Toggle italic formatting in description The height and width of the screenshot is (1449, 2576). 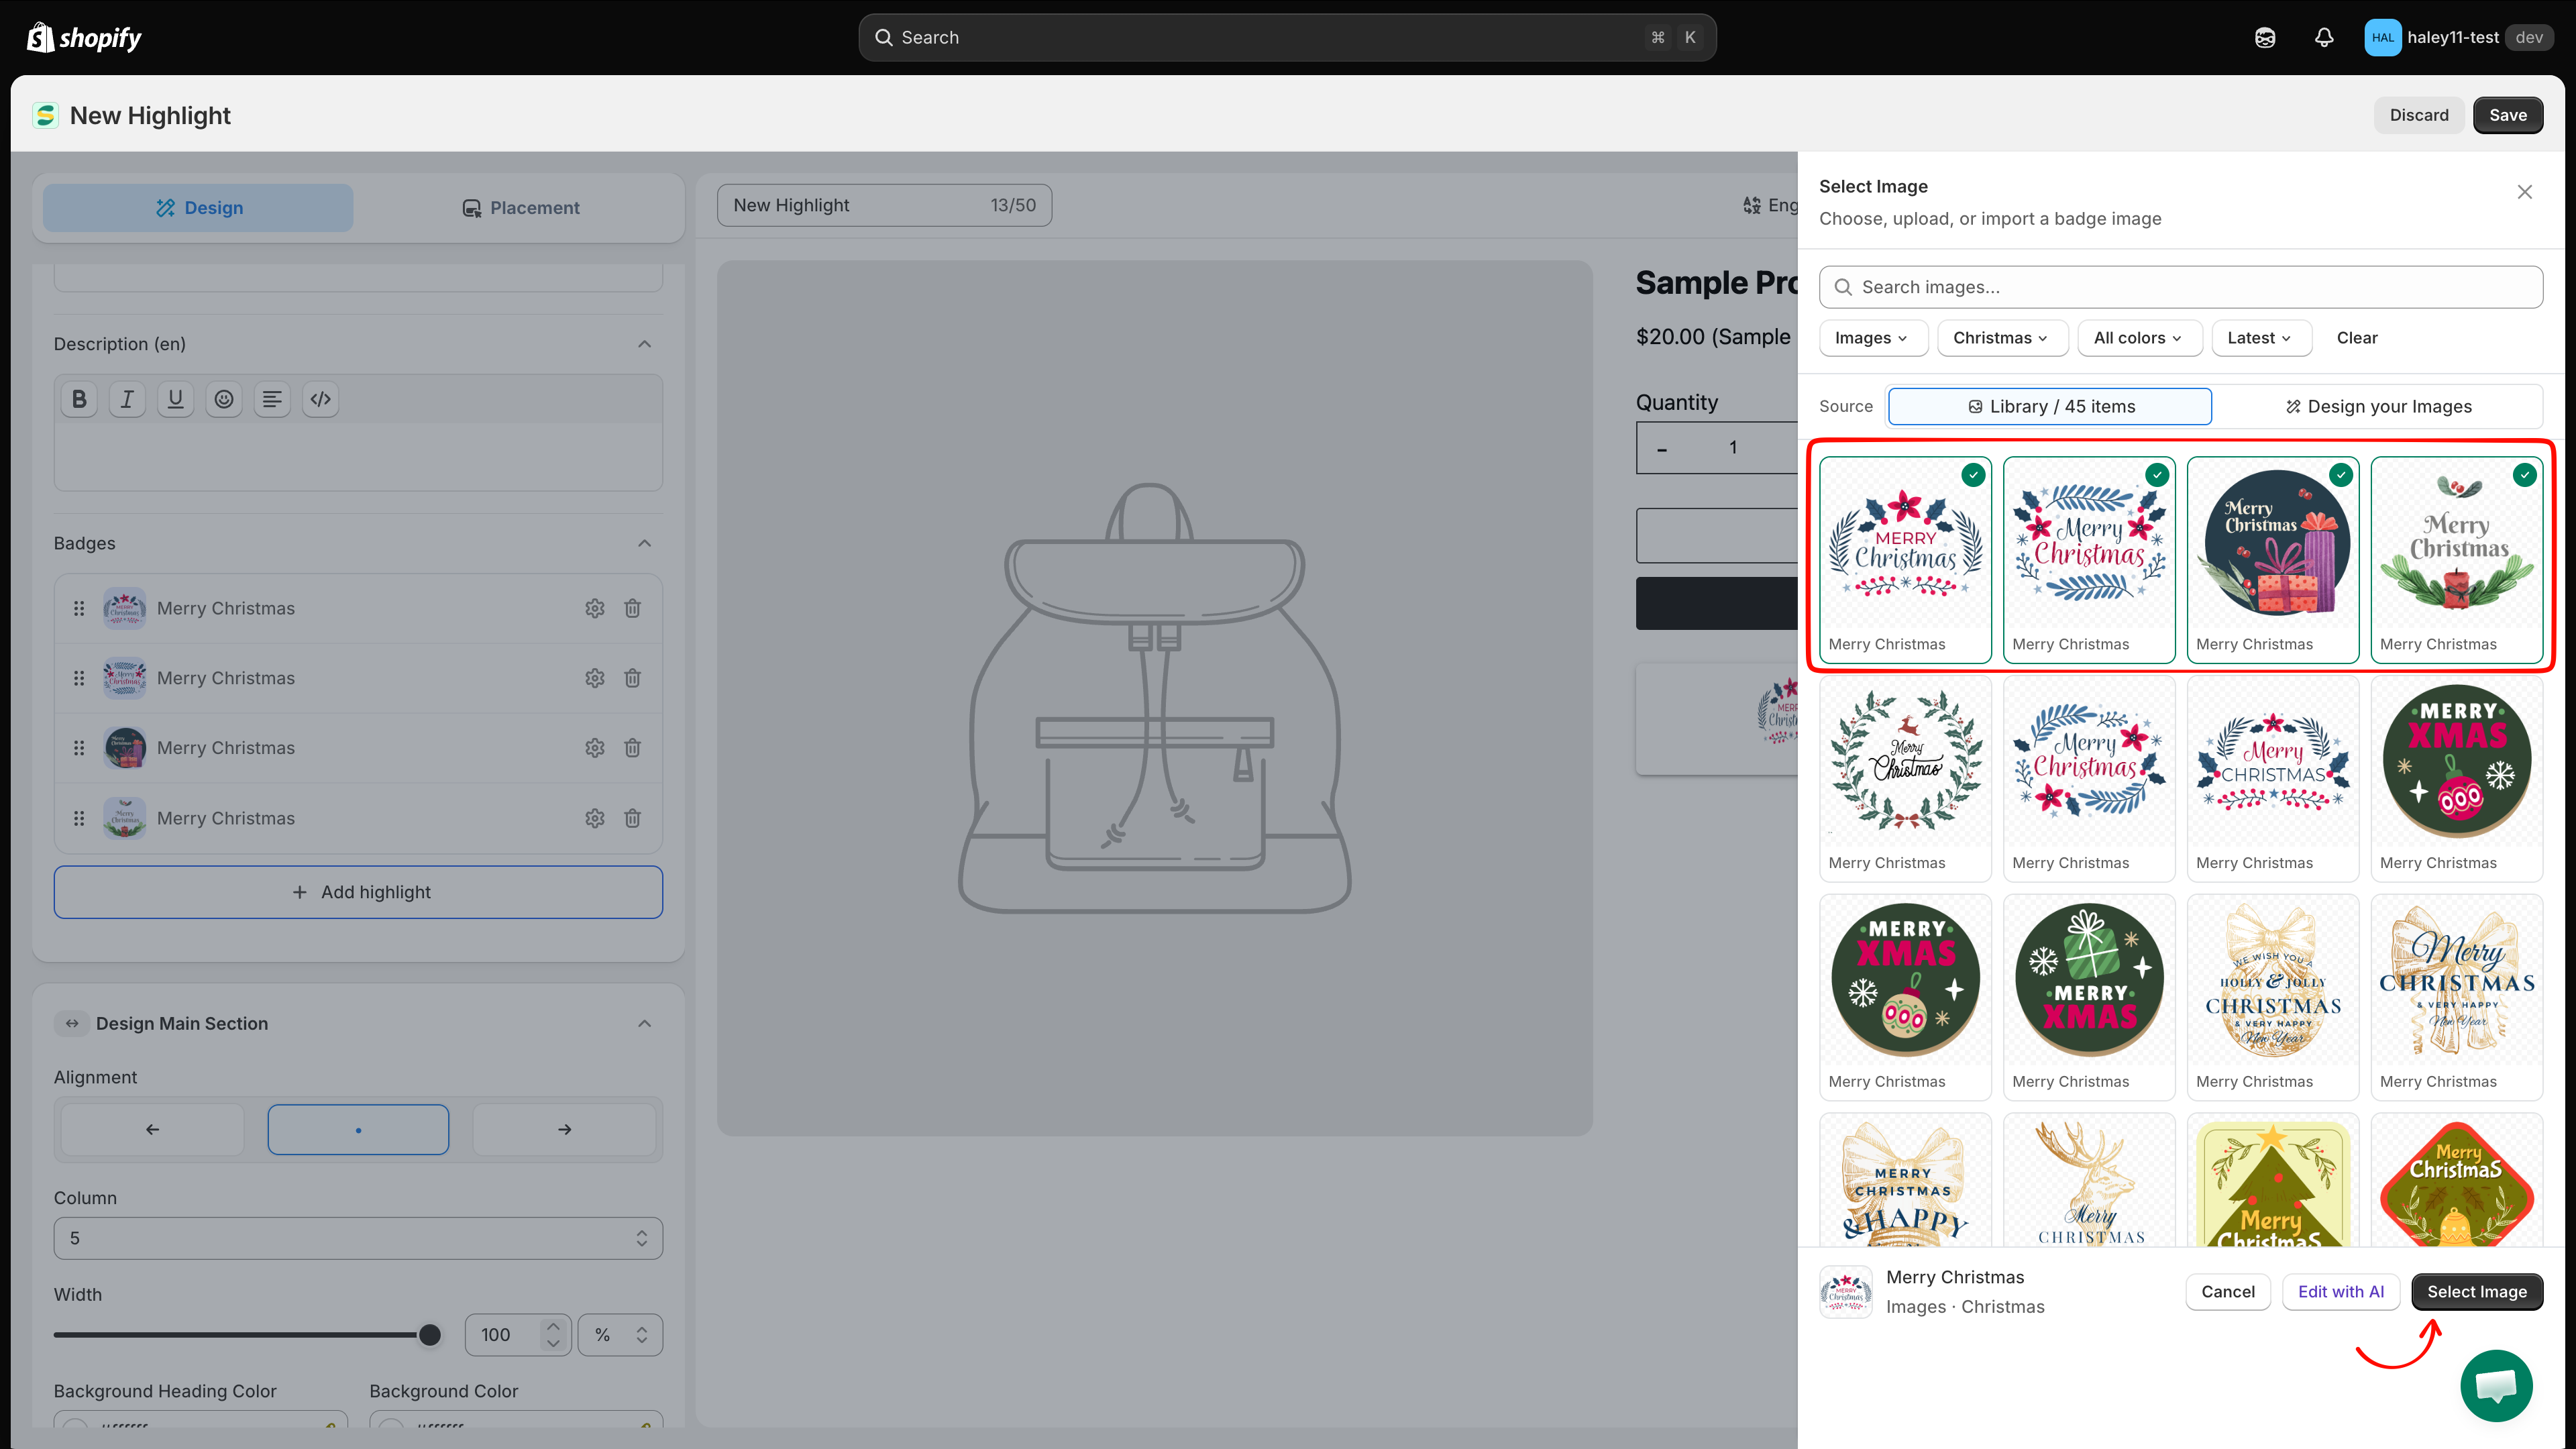[127, 400]
